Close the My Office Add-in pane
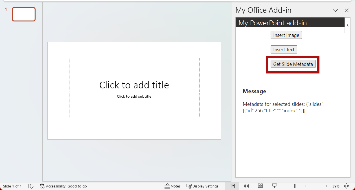Image resolution: width=355 pixels, height=190 pixels. coord(347,10)
